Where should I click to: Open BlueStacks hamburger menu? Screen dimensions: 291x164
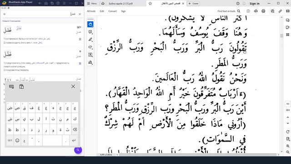click(x=64, y=3)
